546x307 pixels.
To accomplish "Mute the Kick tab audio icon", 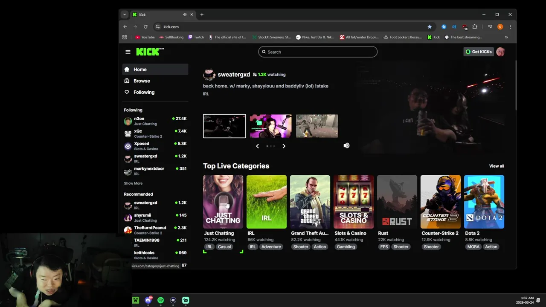I will point(185,14).
